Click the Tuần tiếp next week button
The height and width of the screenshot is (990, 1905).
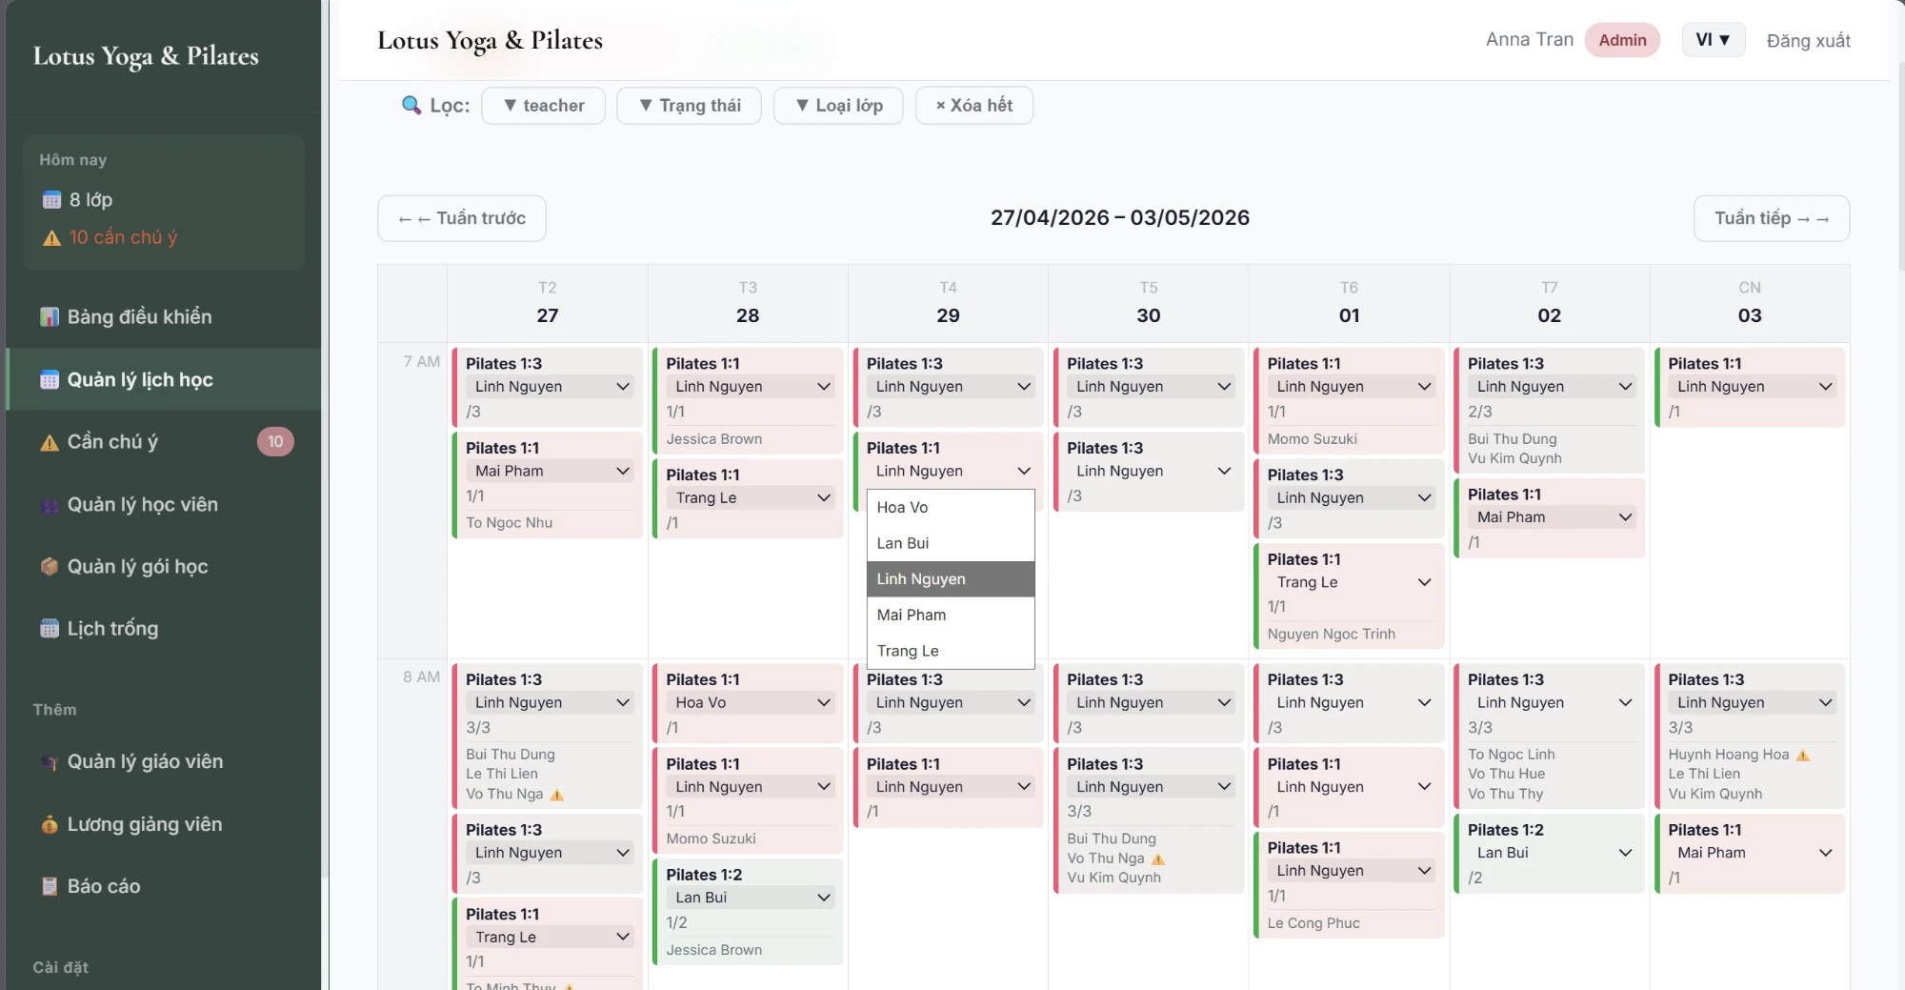coord(1772,218)
